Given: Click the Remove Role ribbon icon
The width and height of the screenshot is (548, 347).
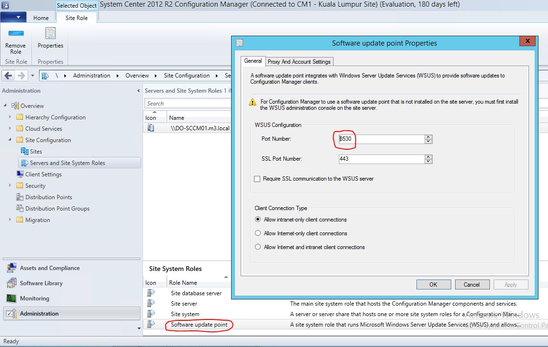Looking at the screenshot, I should tap(16, 33).
